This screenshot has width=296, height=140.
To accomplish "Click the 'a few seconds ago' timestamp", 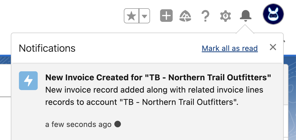I will (x=78, y=124).
